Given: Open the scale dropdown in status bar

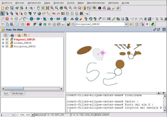Looking at the screenshot, I should [x=33, y=115].
